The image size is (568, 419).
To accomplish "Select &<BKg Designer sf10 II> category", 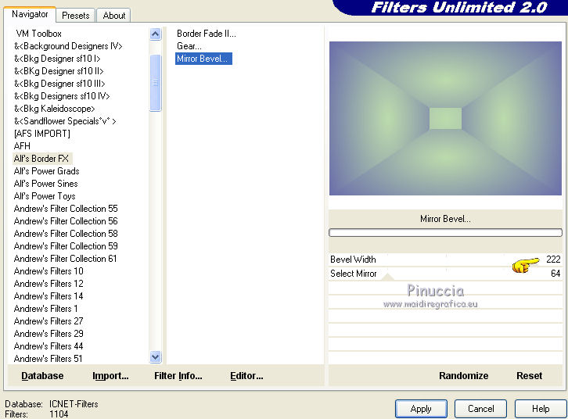I will pyautogui.click(x=59, y=71).
